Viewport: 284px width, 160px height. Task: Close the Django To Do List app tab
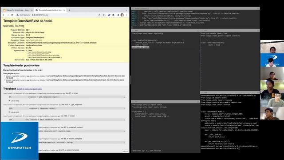point(32,10)
